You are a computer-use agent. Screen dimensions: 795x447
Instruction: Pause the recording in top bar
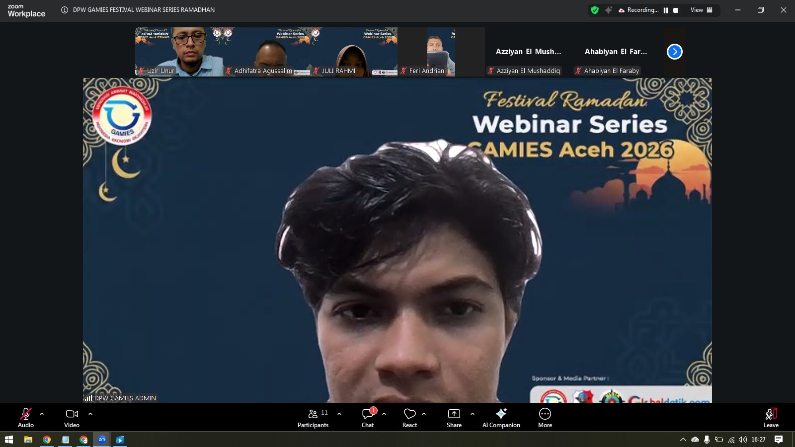(666, 10)
